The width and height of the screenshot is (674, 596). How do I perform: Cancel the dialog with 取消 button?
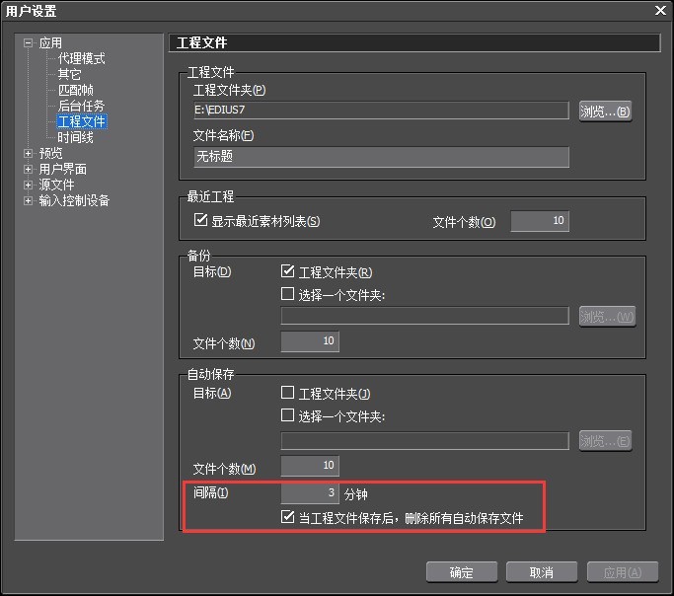(542, 572)
